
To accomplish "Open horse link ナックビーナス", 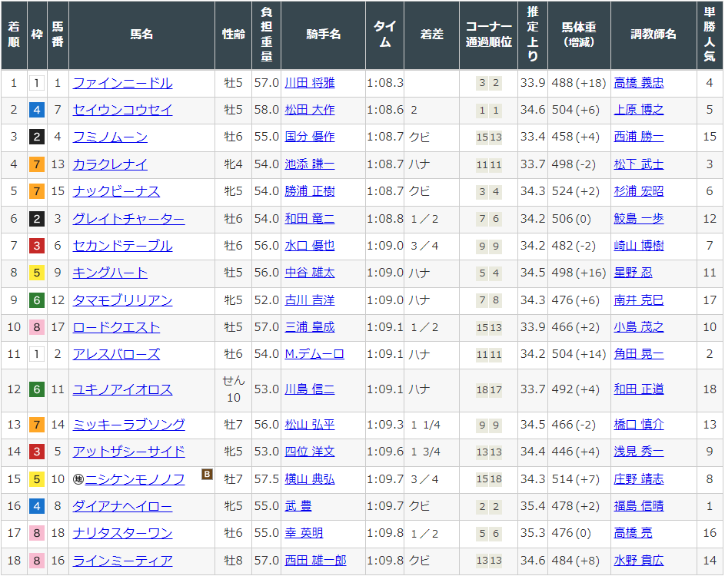I will 117,191.
